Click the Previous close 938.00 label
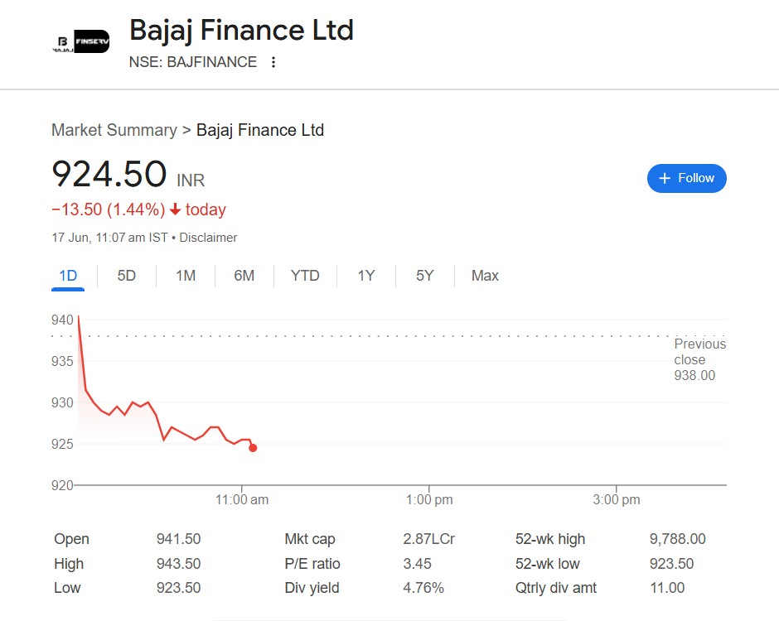 699,360
